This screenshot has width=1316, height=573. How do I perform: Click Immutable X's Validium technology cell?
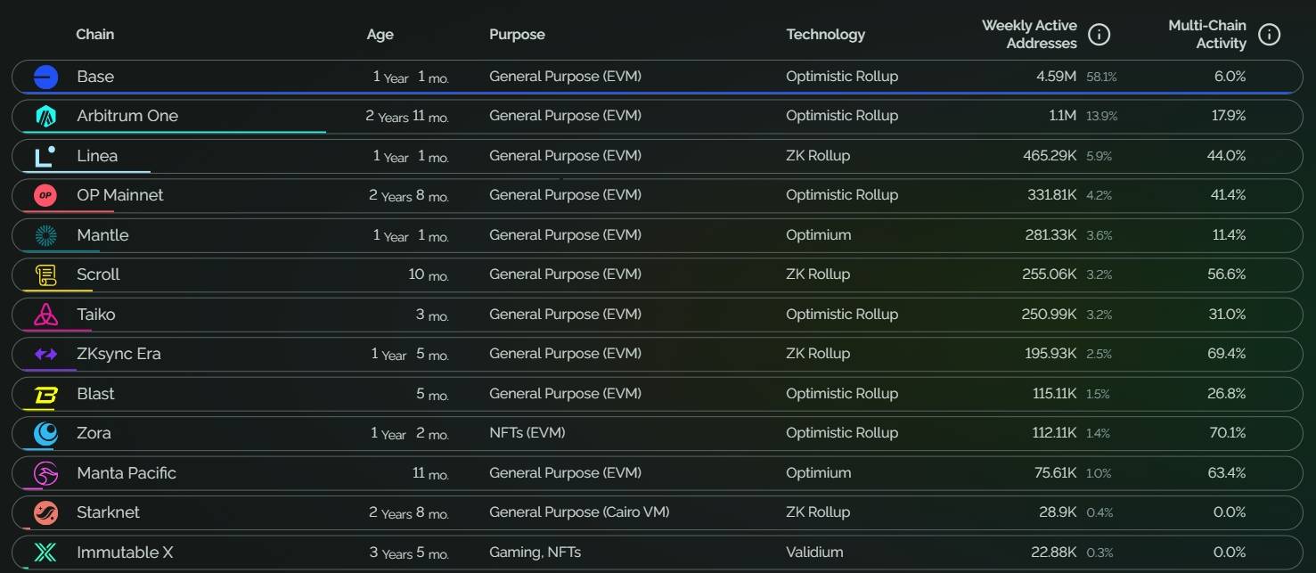(x=814, y=553)
